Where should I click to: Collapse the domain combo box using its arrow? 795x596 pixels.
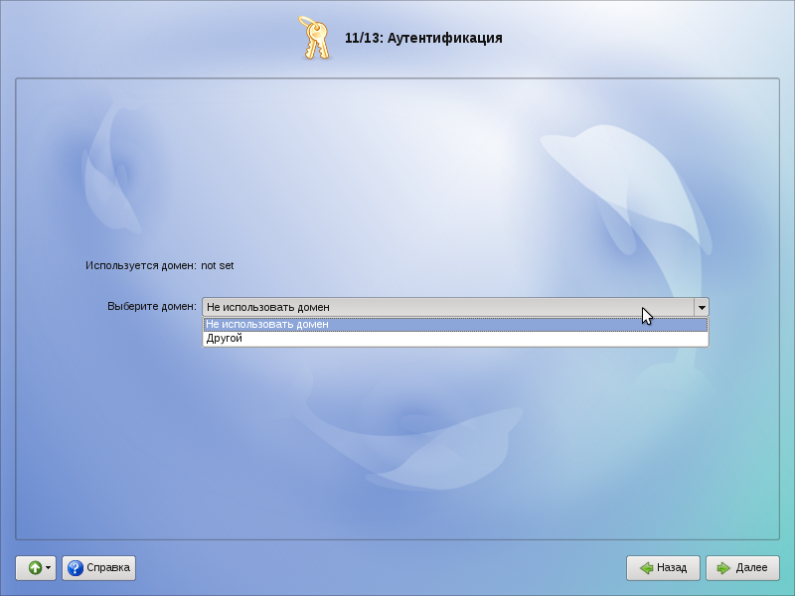(701, 307)
